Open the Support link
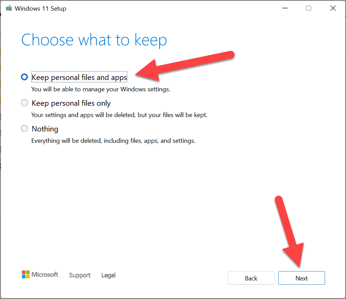 tap(80, 275)
